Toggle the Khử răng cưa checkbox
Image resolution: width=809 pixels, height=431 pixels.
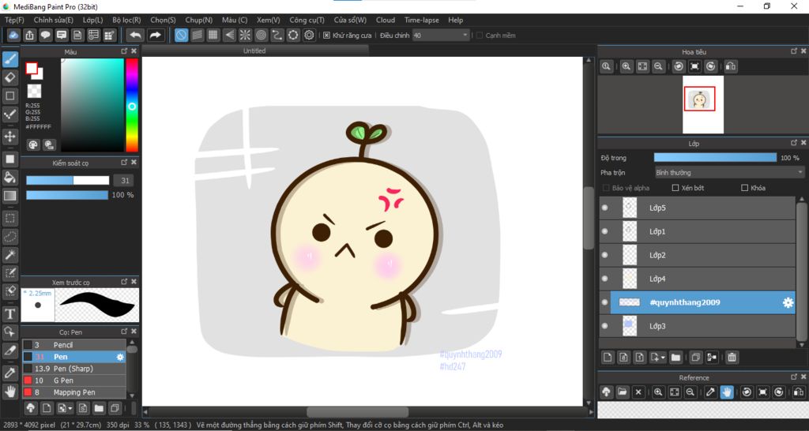[326, 36]
